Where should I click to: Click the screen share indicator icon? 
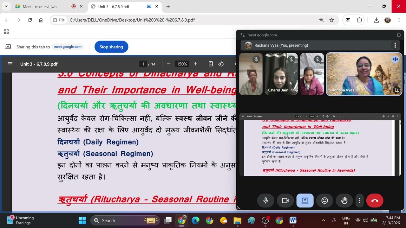click(8, 47)
